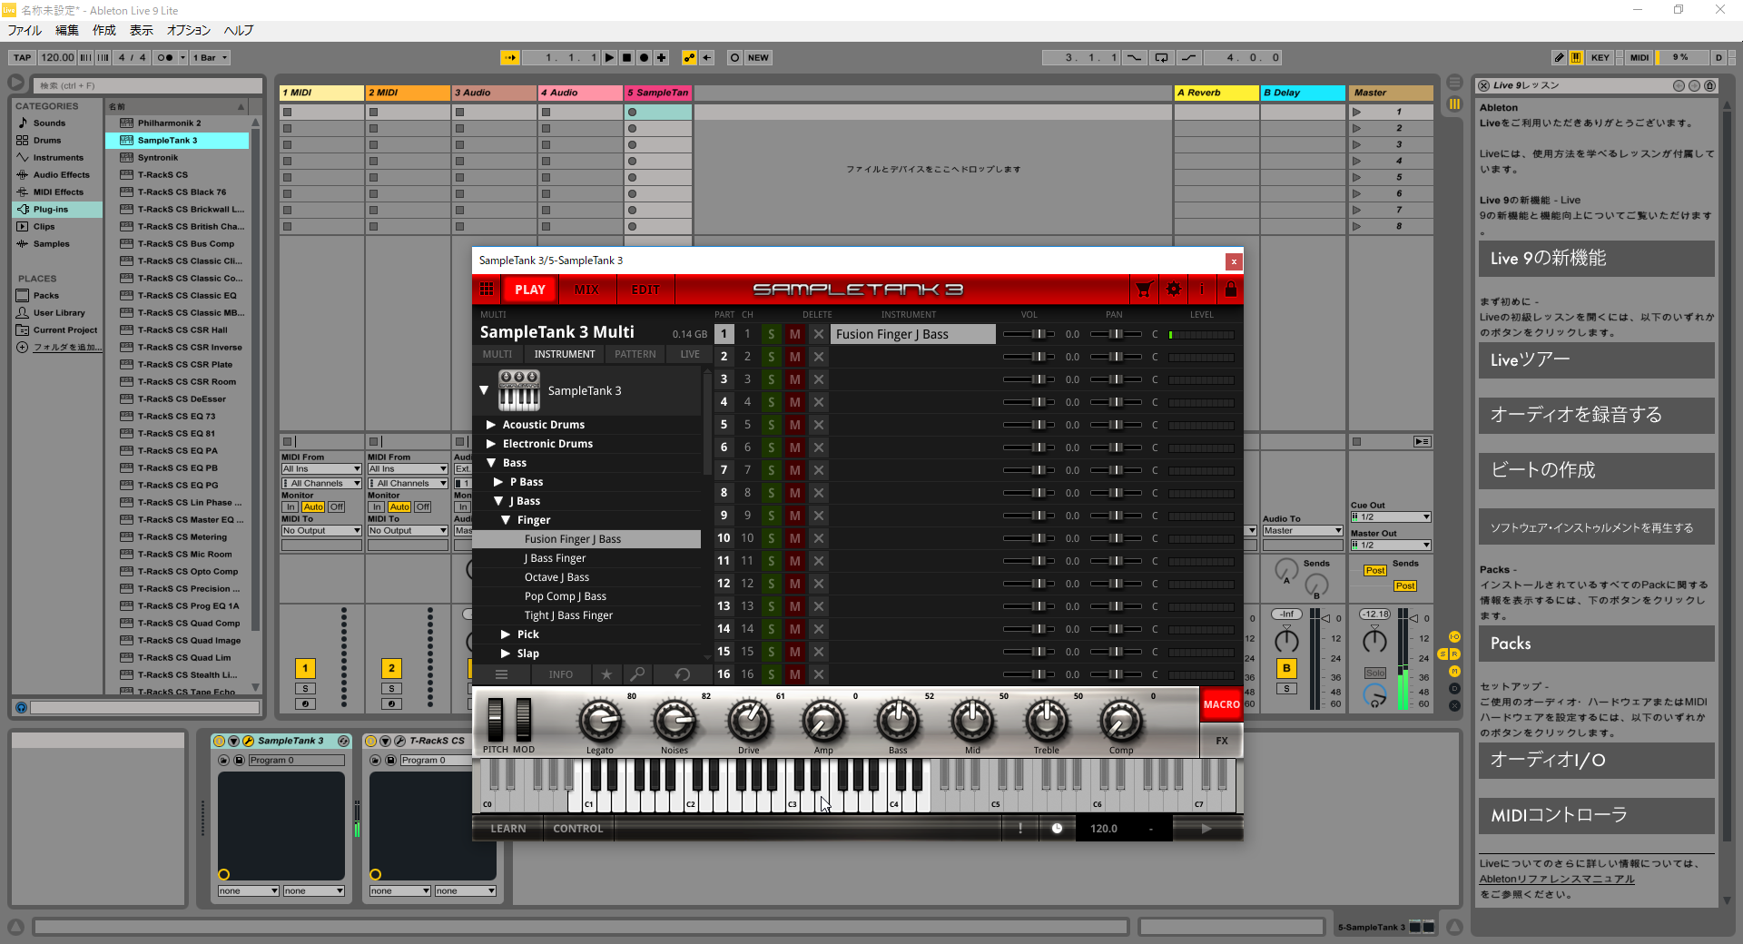Switch to SampleTank EDIT tab
1743x944 pixels.
pyautogui.click(x=645, y=290)
